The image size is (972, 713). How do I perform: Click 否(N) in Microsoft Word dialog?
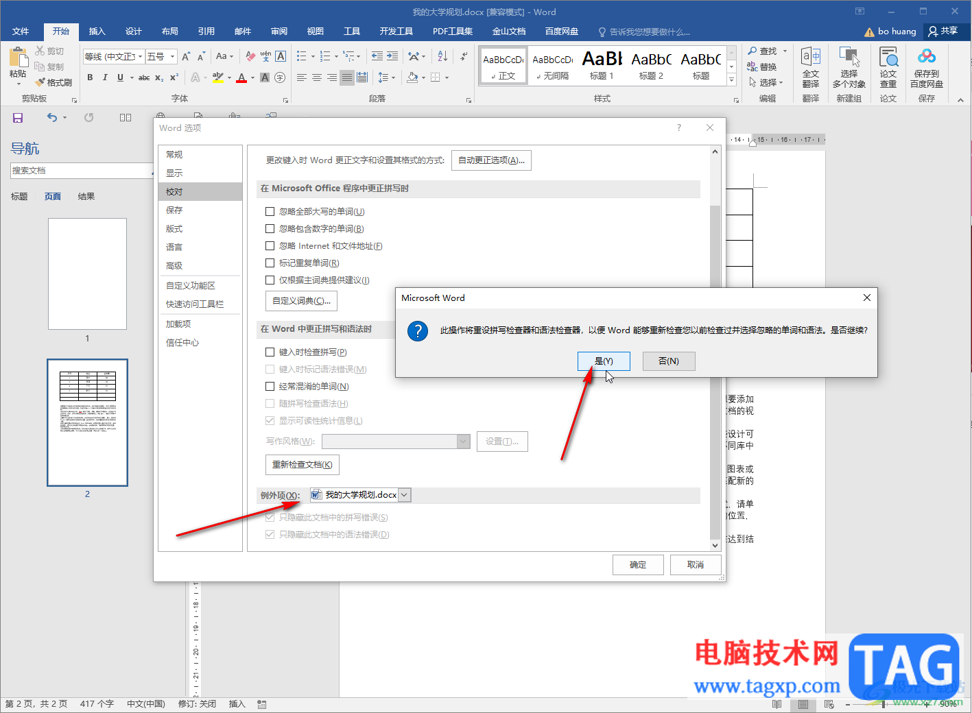(669, 361)
